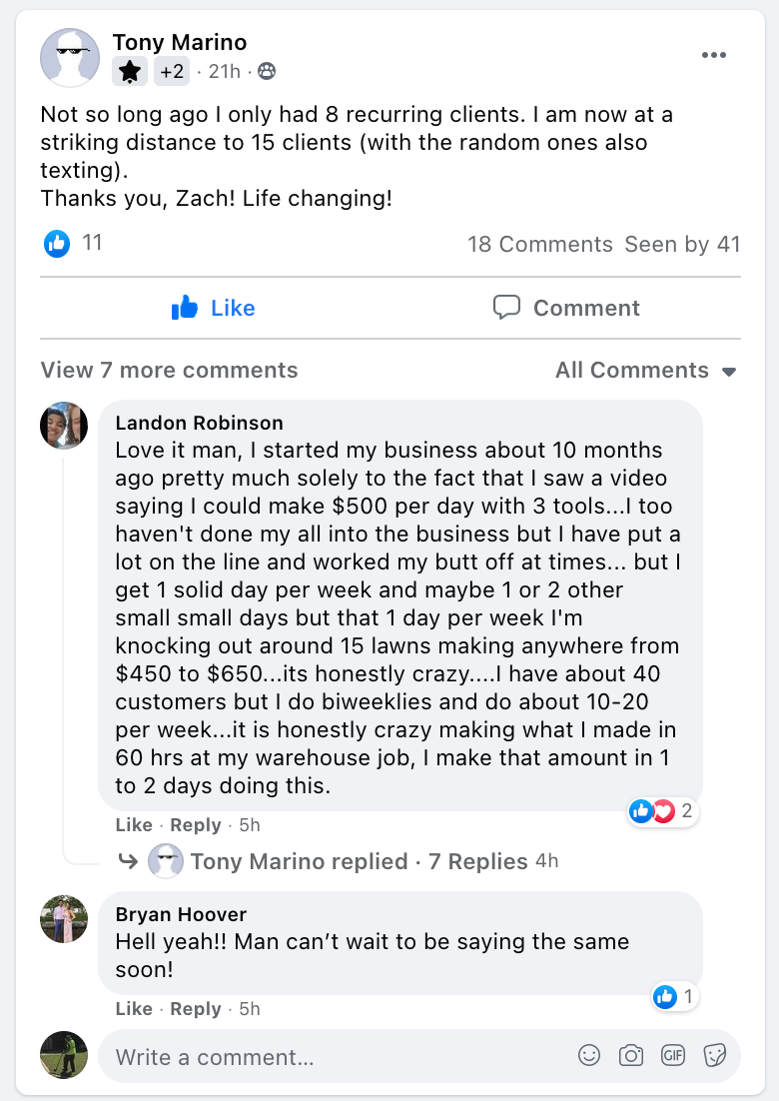Click the sticker icon in comment box
Screen dimensions: 779x1101
point(714,1055)
